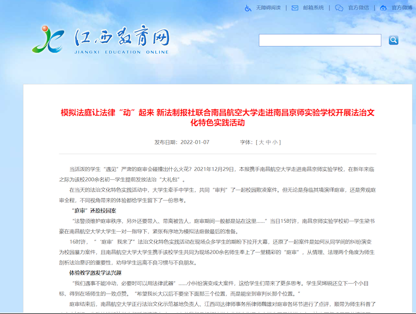The image size is (416, 314).
Task: Open the 无障碍阅读 accessible reading link
Action: click(x=268, y=8)
